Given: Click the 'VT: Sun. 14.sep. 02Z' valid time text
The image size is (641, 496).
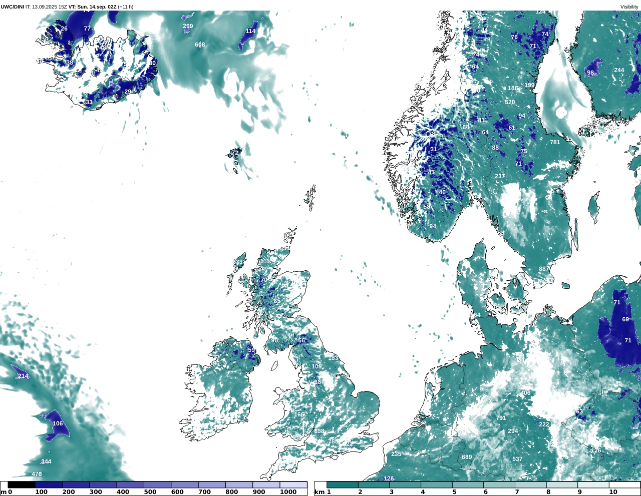Looking at the screenshot, I should coord(92,7).
